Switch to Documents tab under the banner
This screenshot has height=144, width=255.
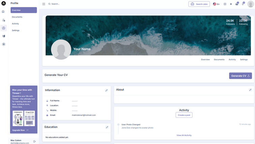[219, 60]
